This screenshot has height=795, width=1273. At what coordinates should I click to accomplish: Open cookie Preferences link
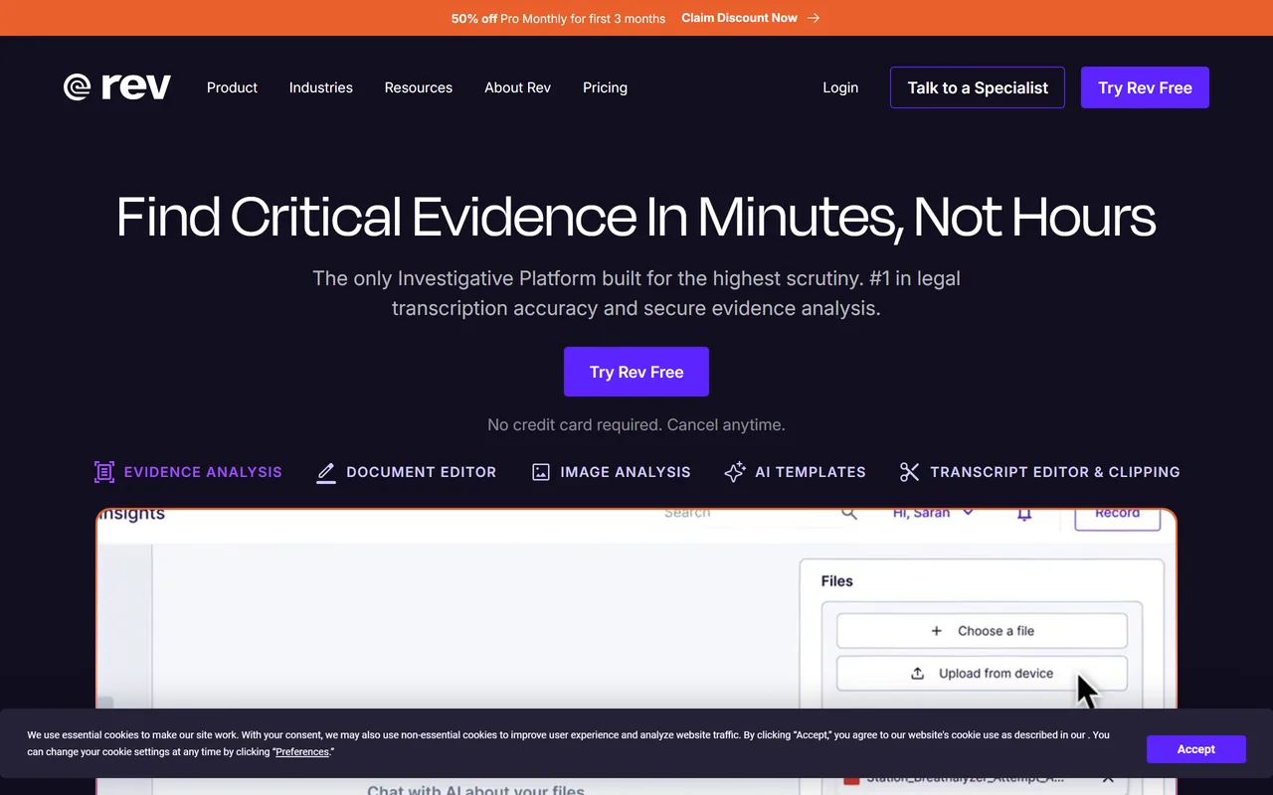coord(302,752)
